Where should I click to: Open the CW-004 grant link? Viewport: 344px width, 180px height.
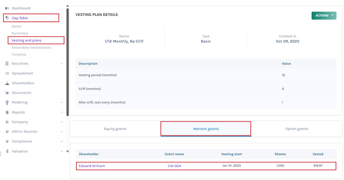coord(174,166)
